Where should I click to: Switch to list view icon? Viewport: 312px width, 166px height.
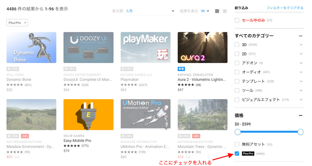click(x=225, y=11)
